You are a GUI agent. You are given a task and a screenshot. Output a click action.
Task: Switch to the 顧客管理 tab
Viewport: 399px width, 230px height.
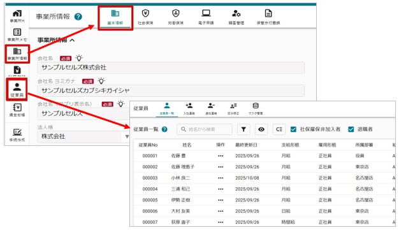coord(236,17)
